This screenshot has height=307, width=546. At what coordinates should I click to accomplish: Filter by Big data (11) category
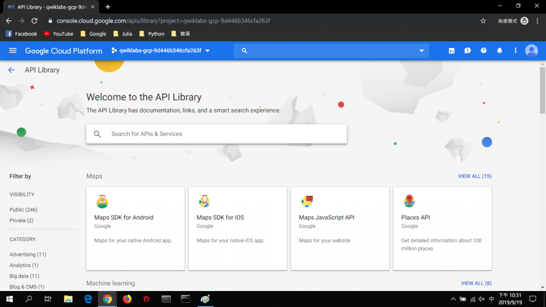(x=25, y=276)
